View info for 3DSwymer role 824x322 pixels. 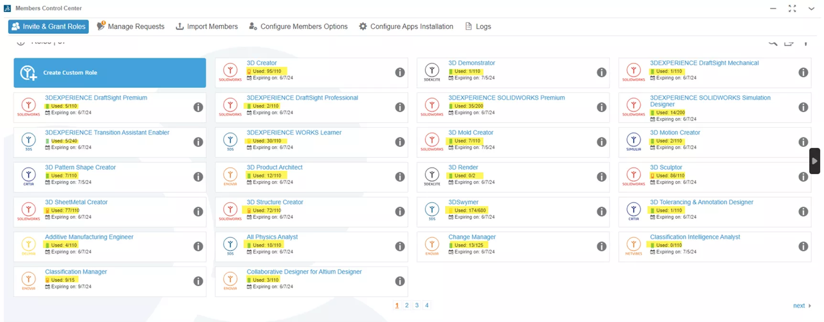[601, 212]
